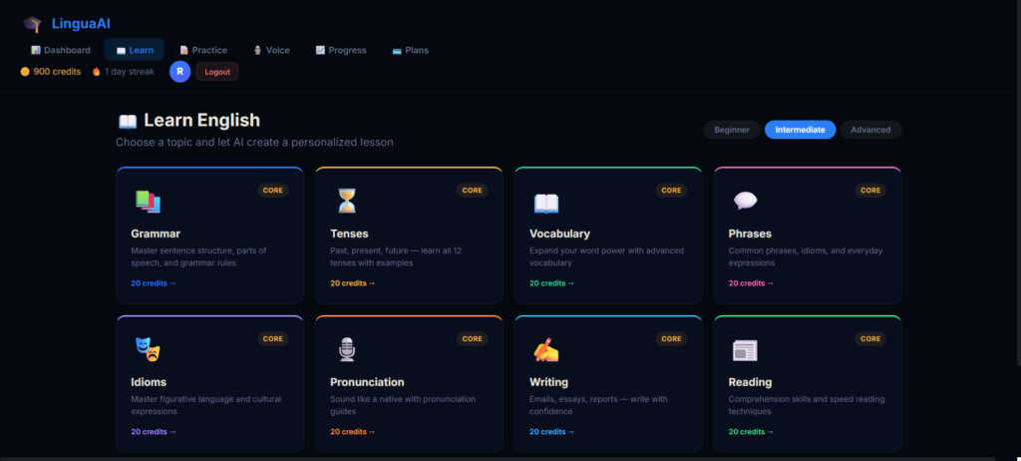Choose the Beginner level
This screenshot has width=1021, height=461.
(732, 130)
